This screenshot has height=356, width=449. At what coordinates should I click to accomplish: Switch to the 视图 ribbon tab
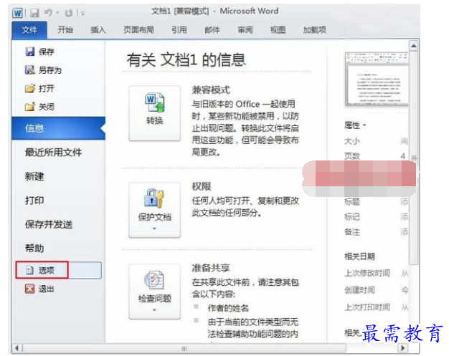278,30
